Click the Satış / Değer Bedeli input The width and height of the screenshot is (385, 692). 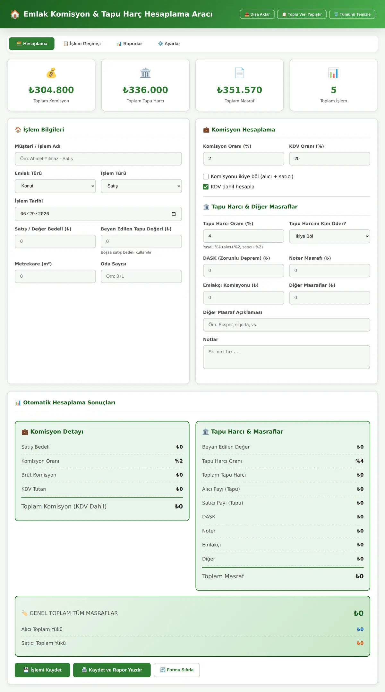55,241
